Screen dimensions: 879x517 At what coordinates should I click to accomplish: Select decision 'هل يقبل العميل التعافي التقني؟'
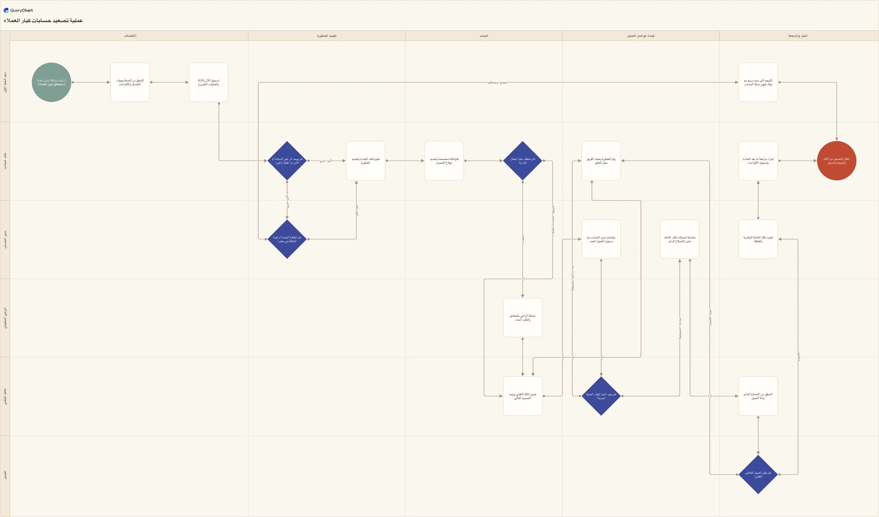pyautogui.click(x=758, y=474)
